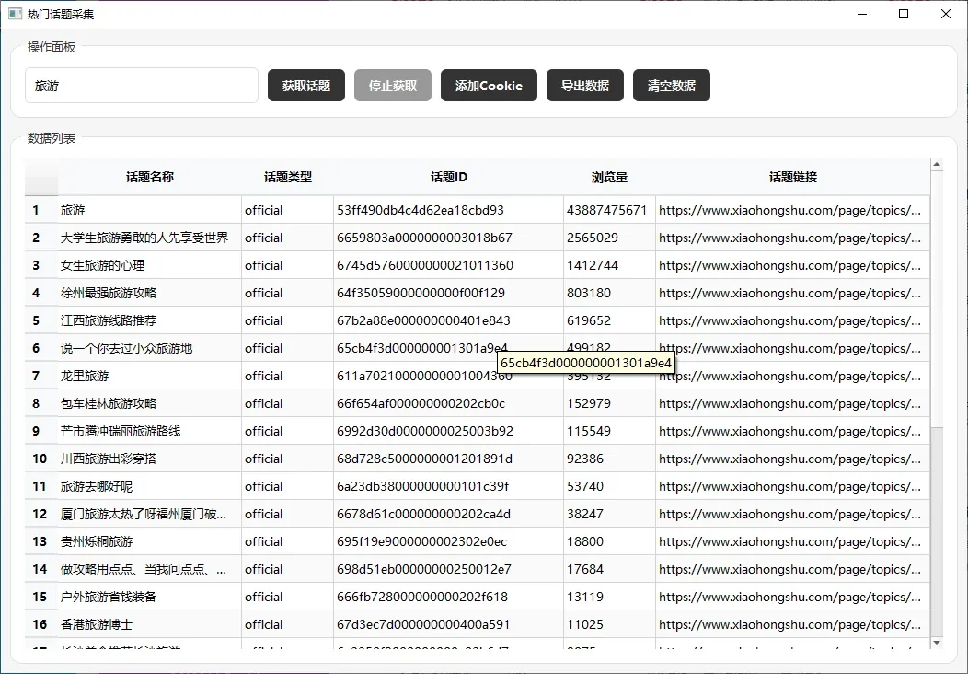968x674 pixels.
Task: Select the topic cell 女生旅游的心理
Action: pyautogui.click(x=149, y=266)
